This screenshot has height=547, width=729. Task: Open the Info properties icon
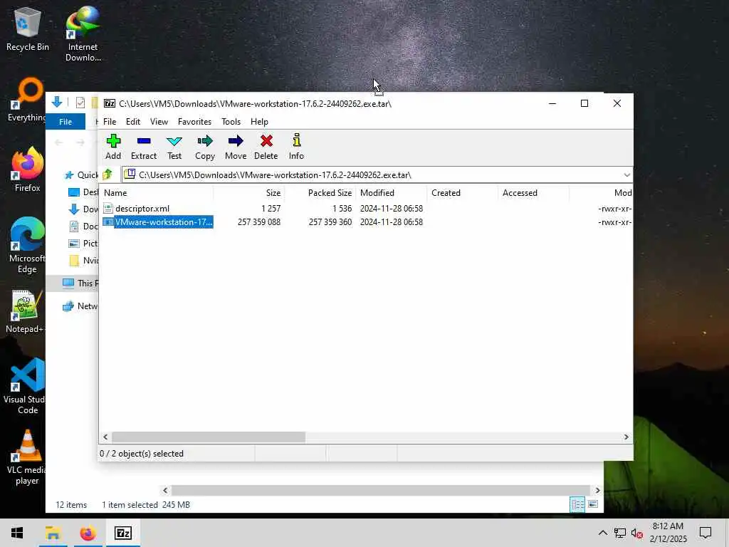[296, 140]
